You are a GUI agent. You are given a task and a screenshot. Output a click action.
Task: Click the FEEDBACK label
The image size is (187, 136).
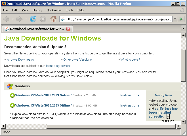pos(168,121)
